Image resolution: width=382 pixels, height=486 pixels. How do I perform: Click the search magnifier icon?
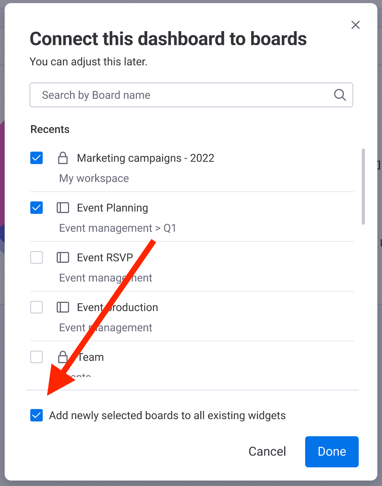click(x=340, y=95)
